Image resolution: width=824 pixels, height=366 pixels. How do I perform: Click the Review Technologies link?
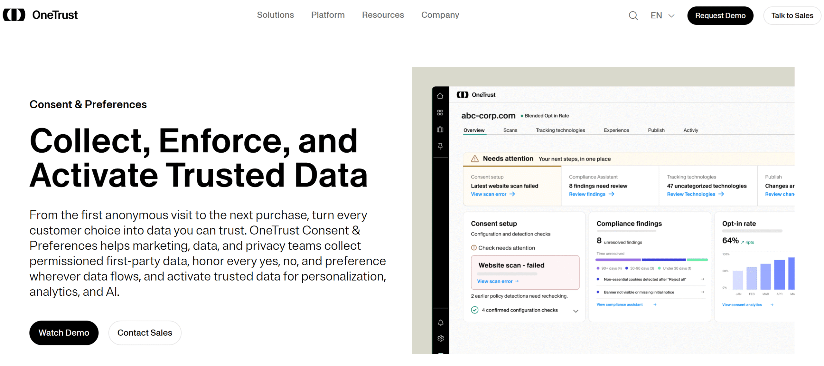coord(695,194)
